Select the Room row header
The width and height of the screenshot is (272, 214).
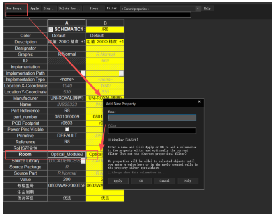click(25, 155)
